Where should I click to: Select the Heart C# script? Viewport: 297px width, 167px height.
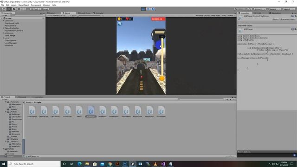(79, 112)
